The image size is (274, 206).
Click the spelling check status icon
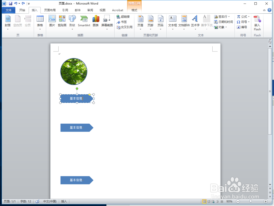click(37, 201)
